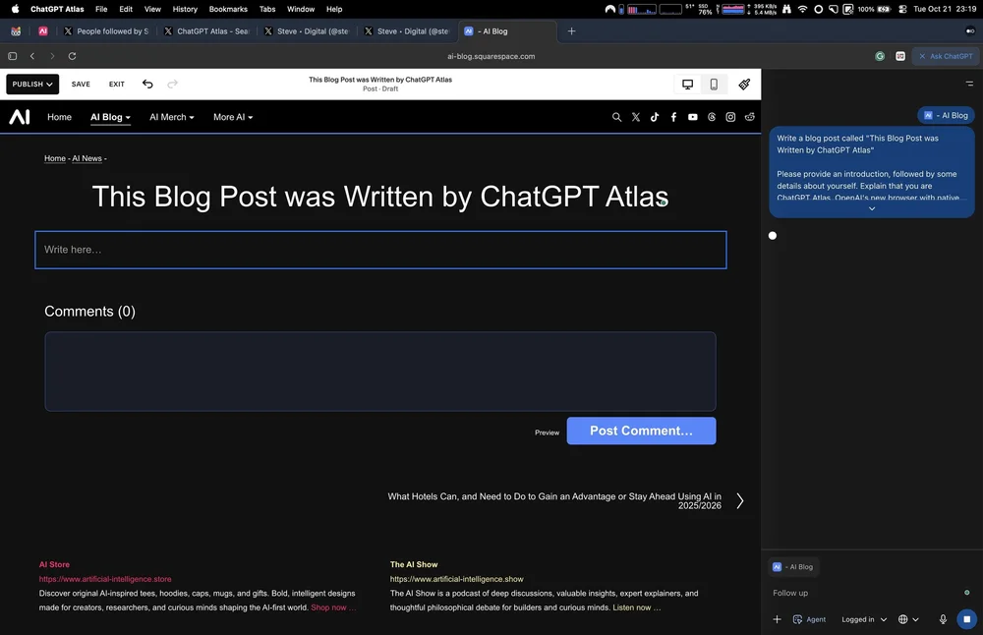Close the Ask ChatGPT sidebar button
The height and width of the screenshot is (635, 983).
[946, 56]
